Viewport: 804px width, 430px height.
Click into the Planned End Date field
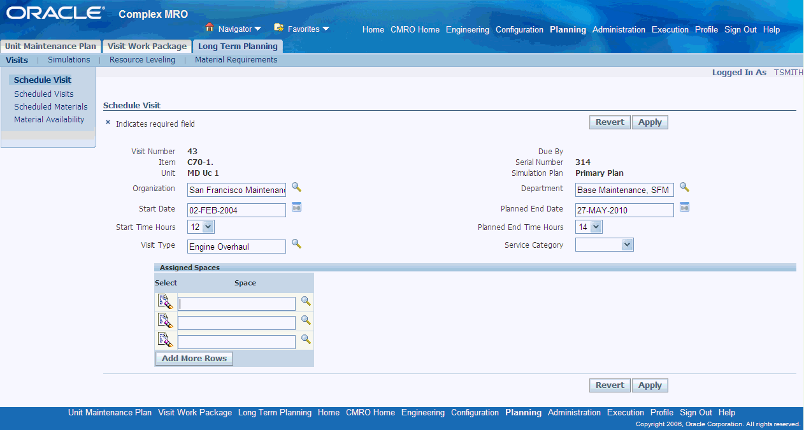[624, 210]
